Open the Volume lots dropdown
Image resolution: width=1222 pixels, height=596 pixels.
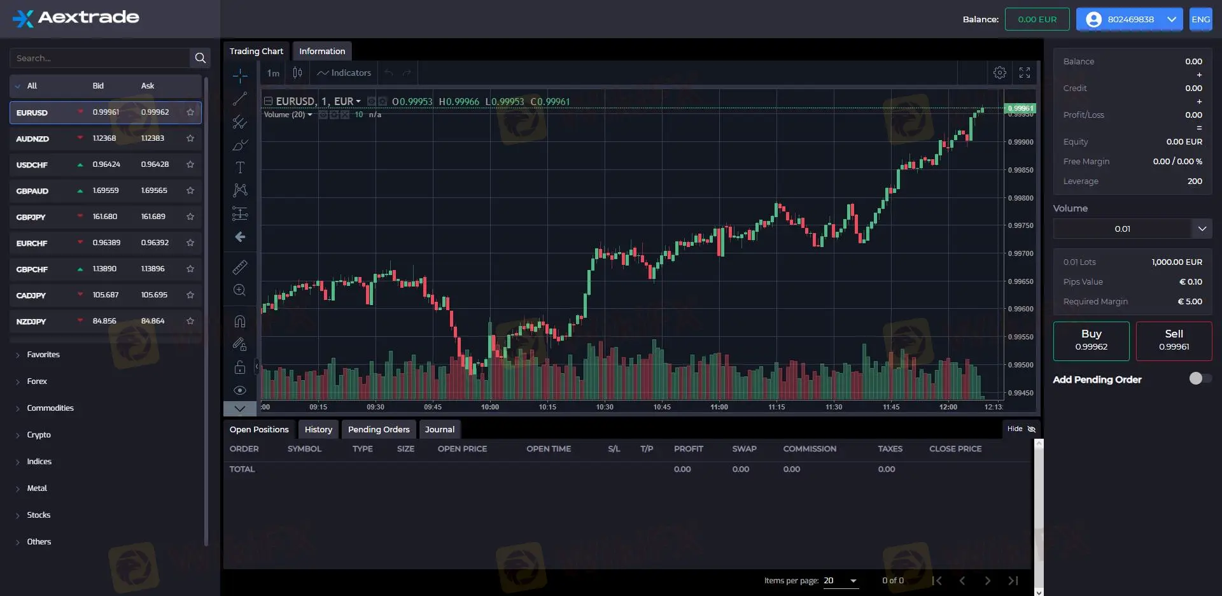1203,229
